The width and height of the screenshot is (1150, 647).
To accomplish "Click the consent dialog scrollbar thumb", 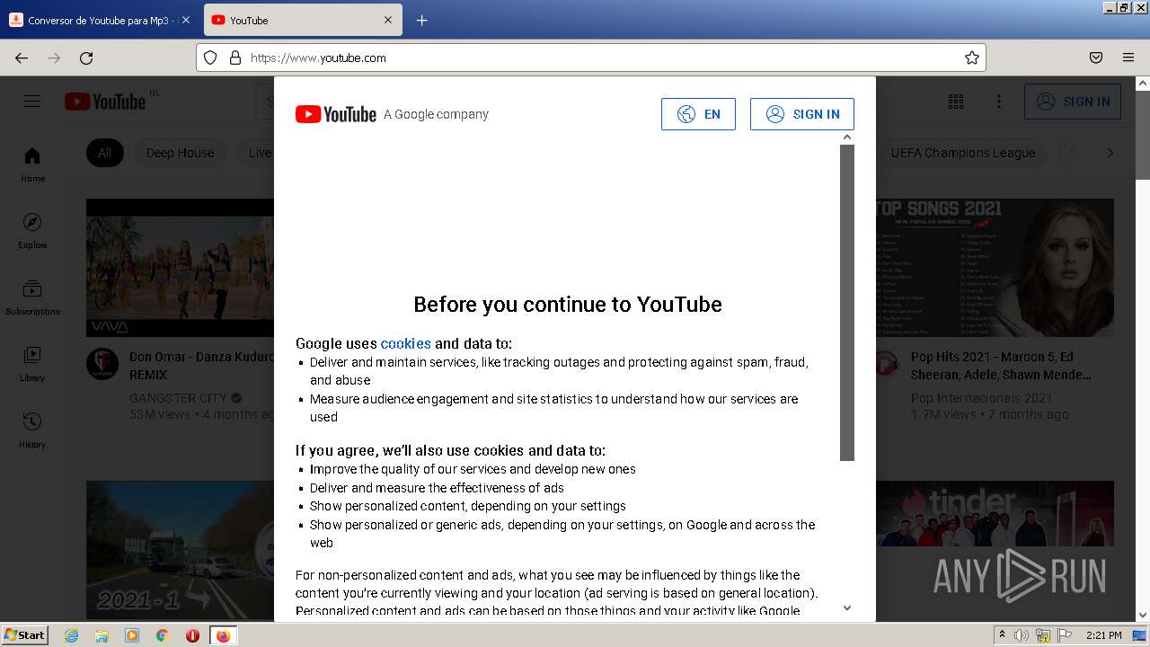I will point(846,302).
